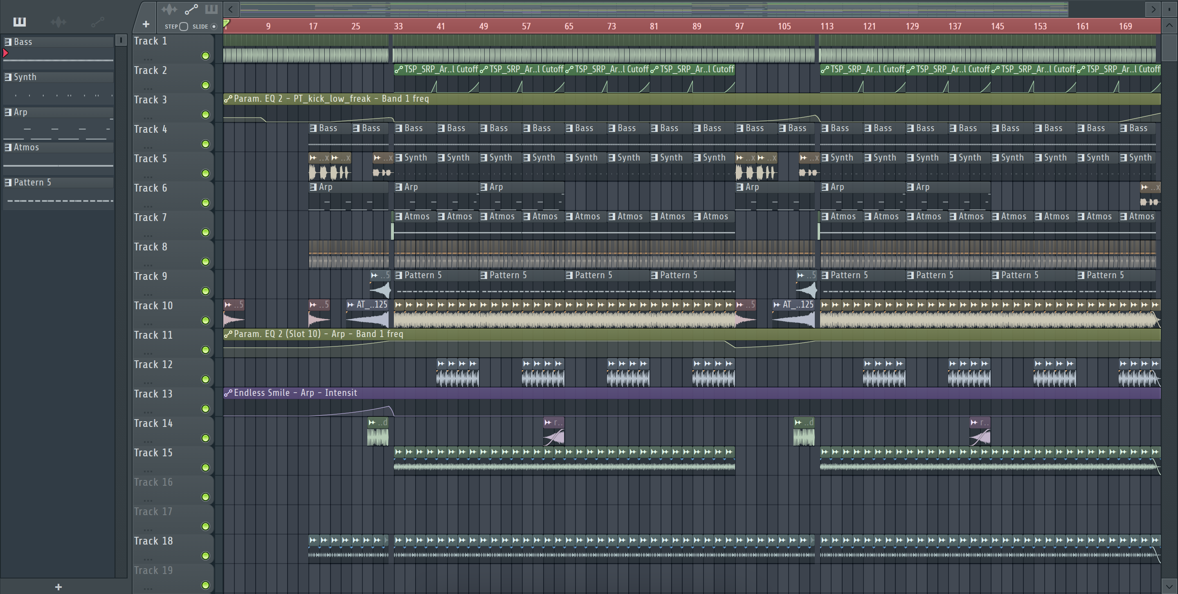Select the Pattern 5 clip name at bar 145
Image resolution: width=1178 pixels, height=594 pixels.
pyautogui.click(x=1020, y=275)
